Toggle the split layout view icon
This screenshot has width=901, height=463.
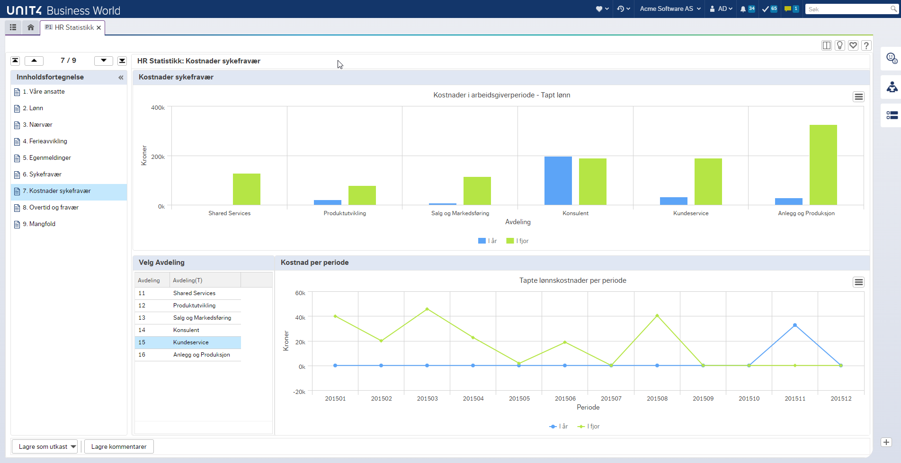point(827,45)
